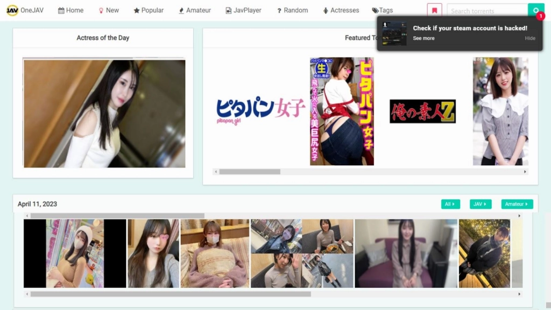Click the OneJAV logo icon
The image size is (551, 310).
click(11, 9)
